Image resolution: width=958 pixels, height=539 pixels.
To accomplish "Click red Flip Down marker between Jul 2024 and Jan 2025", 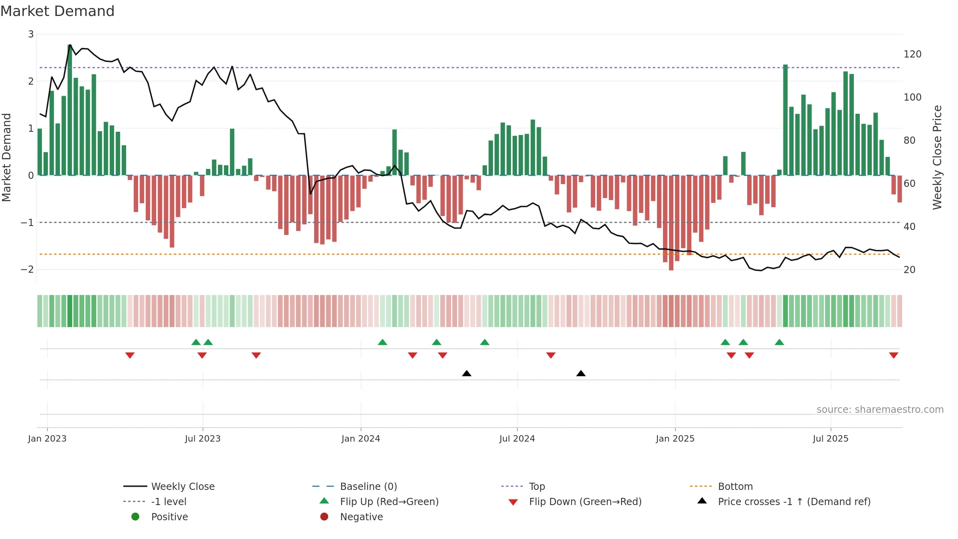I will pyautogui.click(x=551, y=355).
